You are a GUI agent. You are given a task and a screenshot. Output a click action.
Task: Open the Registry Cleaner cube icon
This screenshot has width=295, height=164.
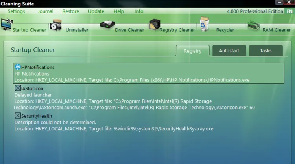click(155, 24)
